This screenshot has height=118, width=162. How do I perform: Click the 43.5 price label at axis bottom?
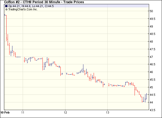click(x=152, y=110)
